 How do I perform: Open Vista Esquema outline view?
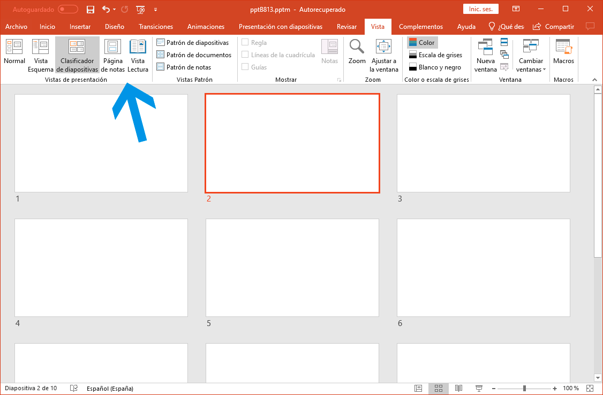[x=40, y=55]
